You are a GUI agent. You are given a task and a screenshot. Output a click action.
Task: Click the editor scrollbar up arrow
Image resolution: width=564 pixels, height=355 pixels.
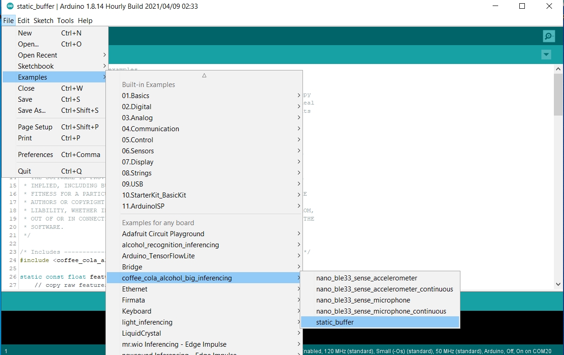click(x=558, y=68)
